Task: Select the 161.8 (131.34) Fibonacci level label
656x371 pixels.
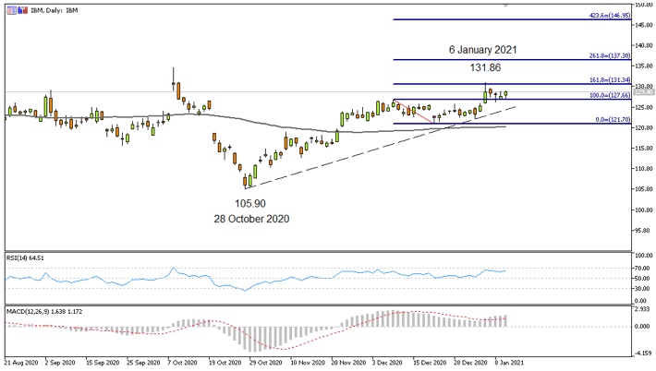Action: click(x=610, y=79)
